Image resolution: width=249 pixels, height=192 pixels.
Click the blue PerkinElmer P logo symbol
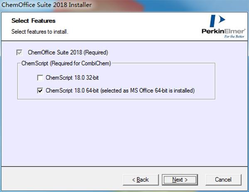(217, 21)
